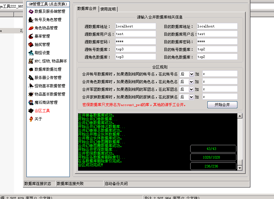Image resolution: width=274 pixels, height=199 pixels.
Task: Click the 开始合并 button
Action: pyautogui.click(x=222, y=105)
